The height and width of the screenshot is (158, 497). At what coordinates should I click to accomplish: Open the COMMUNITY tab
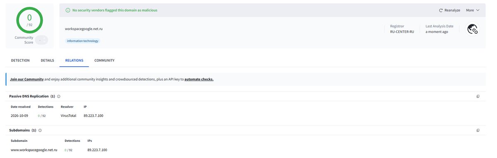[104, 61]
